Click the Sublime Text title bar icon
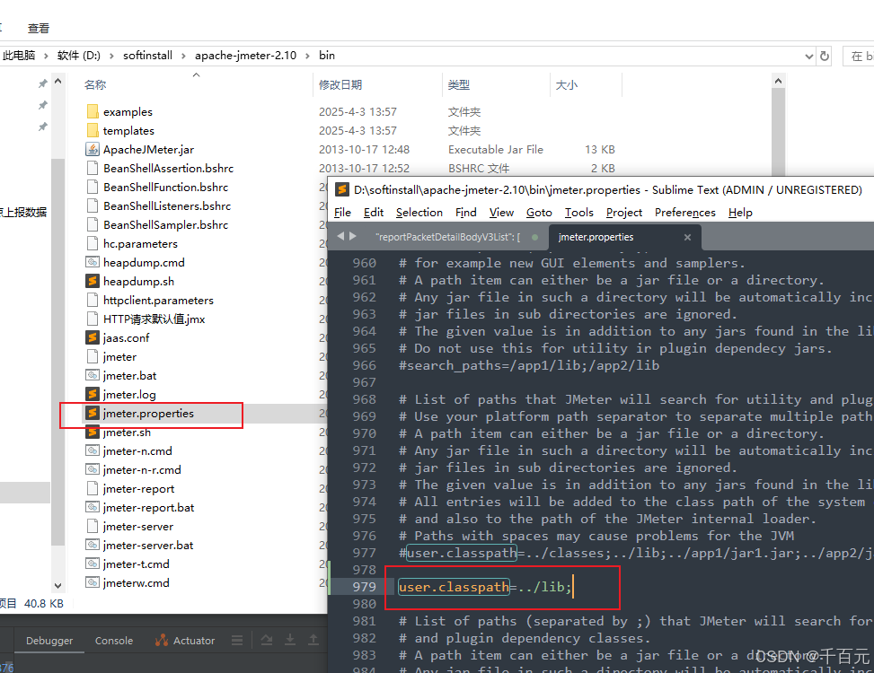 coord(341,190)
